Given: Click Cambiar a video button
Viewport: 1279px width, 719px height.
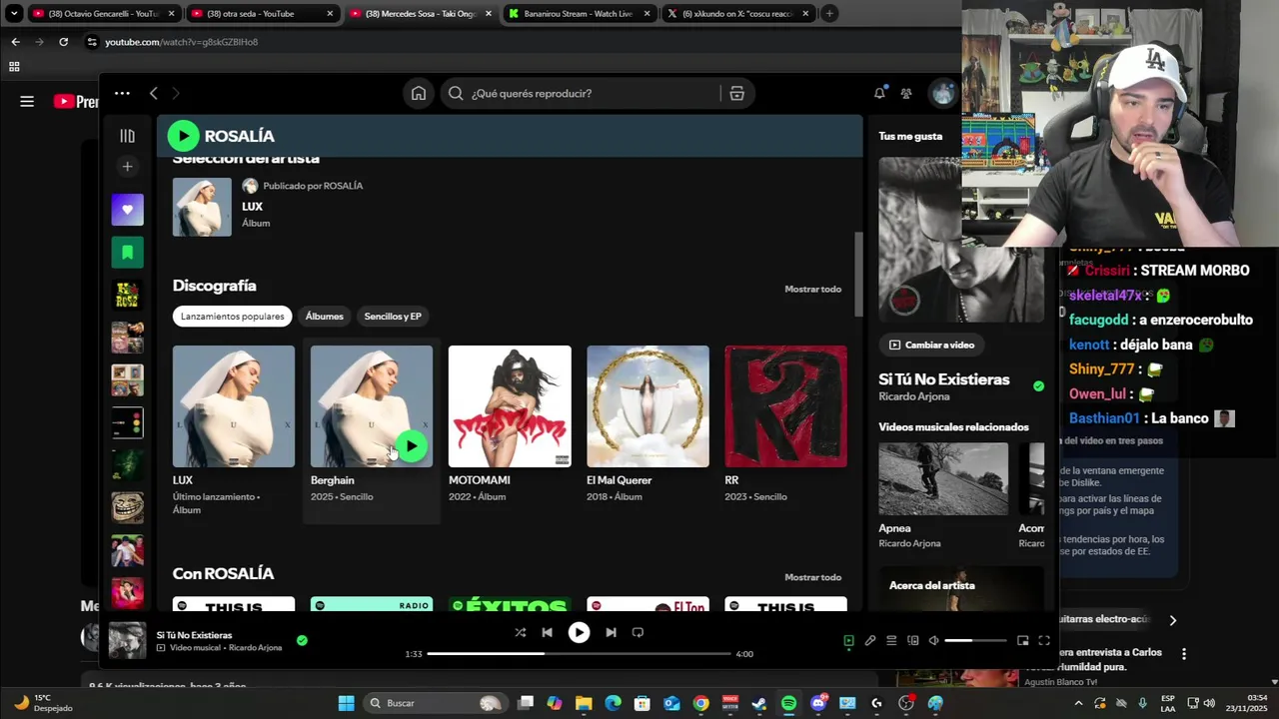Looking at the screenshot, I should [x=931, y=345].
